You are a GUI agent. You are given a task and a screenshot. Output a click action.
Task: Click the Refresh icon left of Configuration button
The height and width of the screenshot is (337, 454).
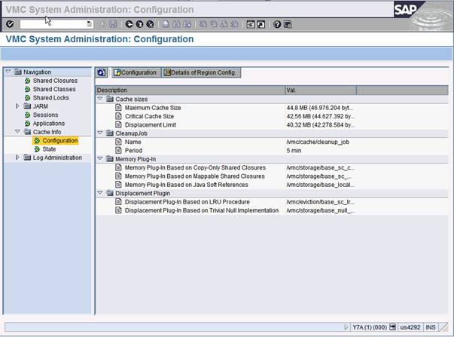tap(102, 72)
